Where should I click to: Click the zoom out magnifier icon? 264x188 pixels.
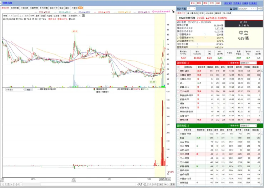pos(141,184)
